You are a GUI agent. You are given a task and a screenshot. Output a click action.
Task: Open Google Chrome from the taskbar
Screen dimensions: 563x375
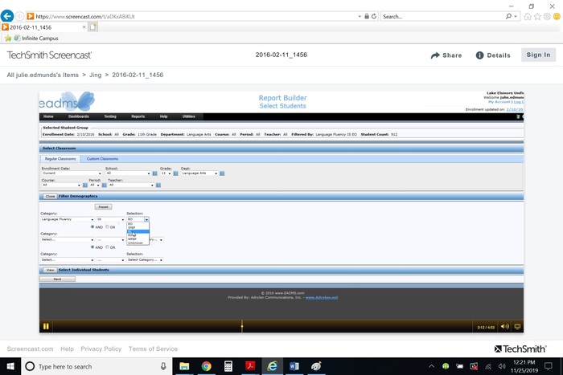point(206,366)
